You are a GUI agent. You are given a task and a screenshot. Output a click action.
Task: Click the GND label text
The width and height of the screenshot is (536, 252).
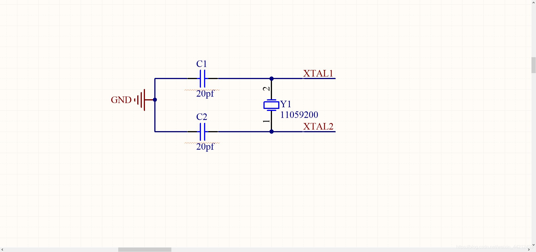121,100
